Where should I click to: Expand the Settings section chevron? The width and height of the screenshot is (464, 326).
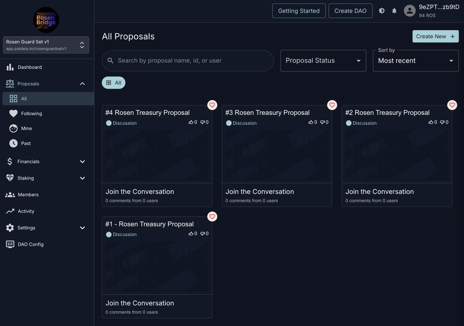[x=82, y=228]
